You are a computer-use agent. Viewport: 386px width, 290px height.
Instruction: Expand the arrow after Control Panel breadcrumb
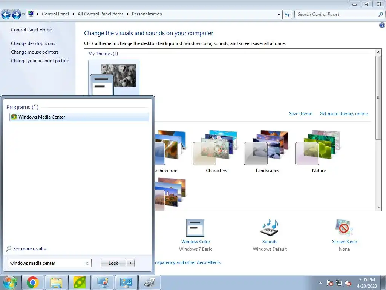click(74, 14)
